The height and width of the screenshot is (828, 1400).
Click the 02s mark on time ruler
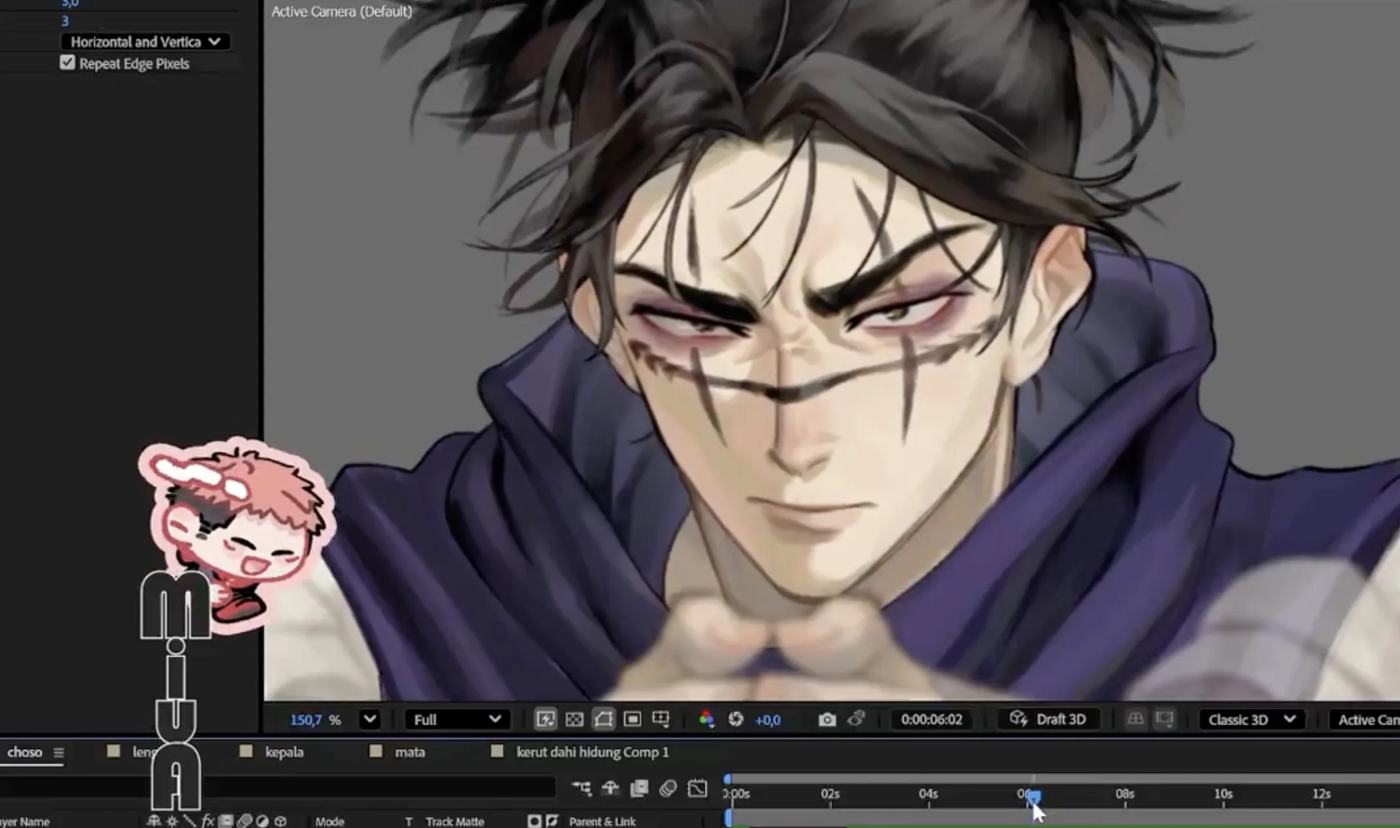pyautogui.click(x=830, y=794)
